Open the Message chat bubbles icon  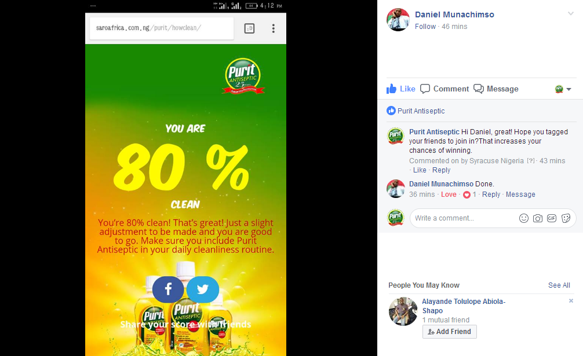coord(479,89)
